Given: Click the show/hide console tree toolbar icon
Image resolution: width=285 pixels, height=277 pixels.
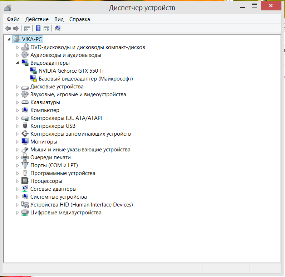Looking at the screenshot, I should pos(27,29).
